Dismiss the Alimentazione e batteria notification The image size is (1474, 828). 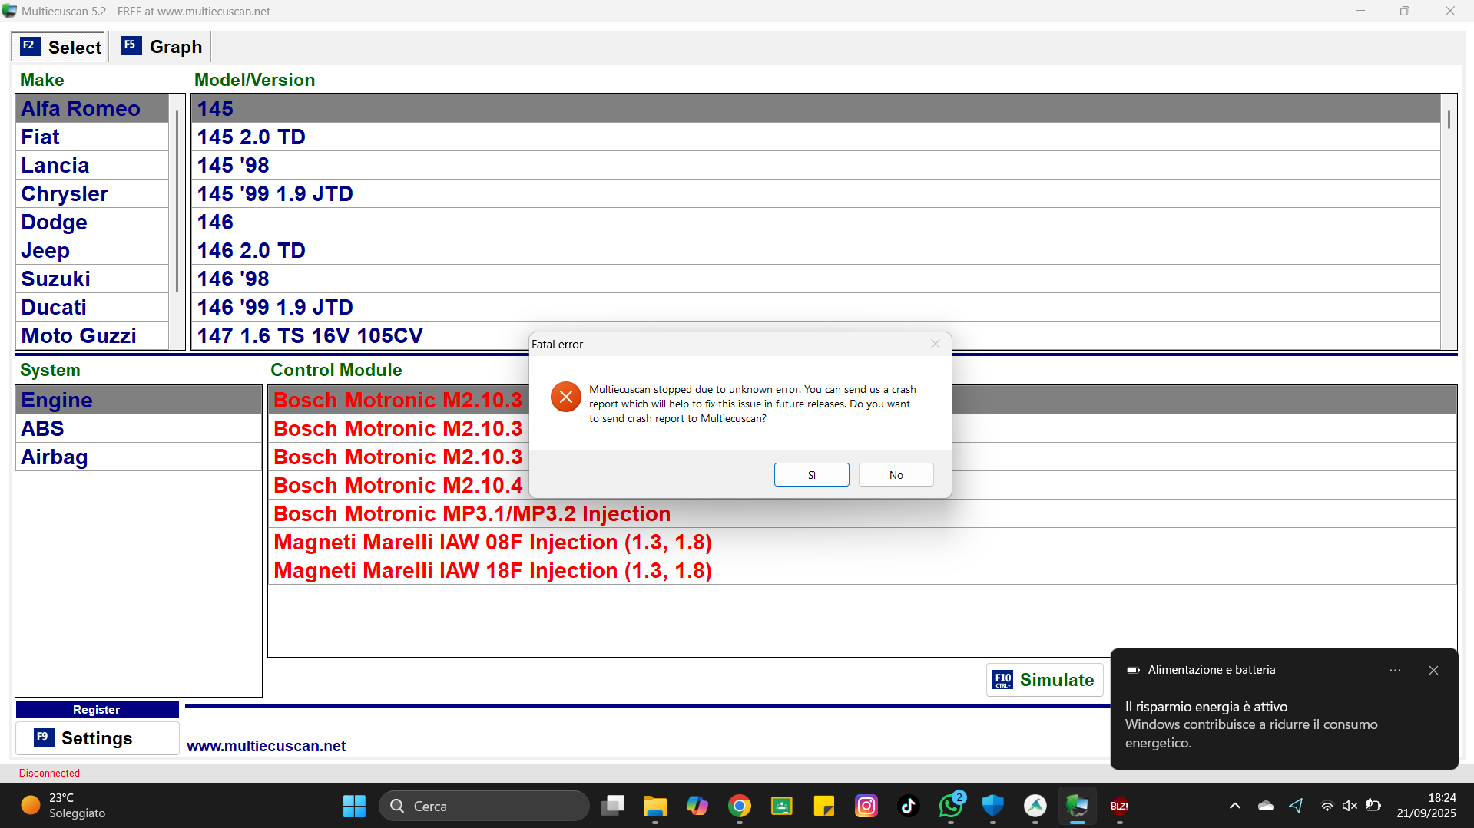pyautogui.click(x=1433, y=670)
